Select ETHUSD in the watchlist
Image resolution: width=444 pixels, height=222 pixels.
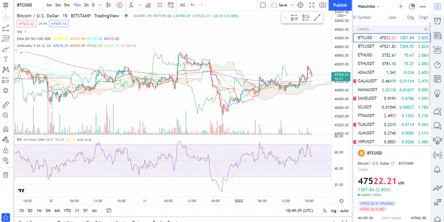click(392, 55)
